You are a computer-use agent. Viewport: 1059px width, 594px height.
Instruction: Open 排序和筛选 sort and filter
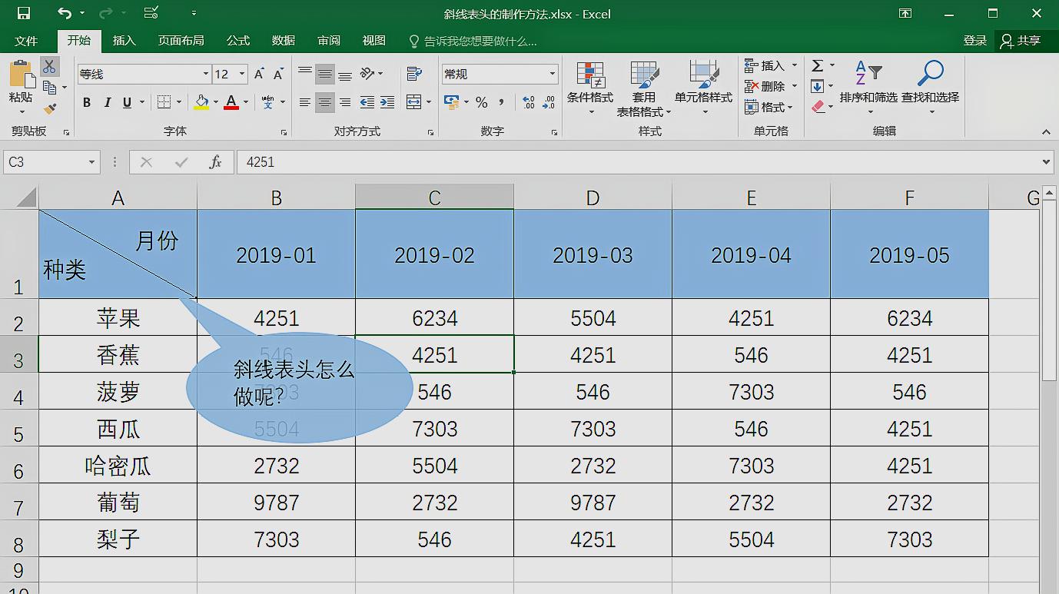pyautogui.click(x=868, y=87)
